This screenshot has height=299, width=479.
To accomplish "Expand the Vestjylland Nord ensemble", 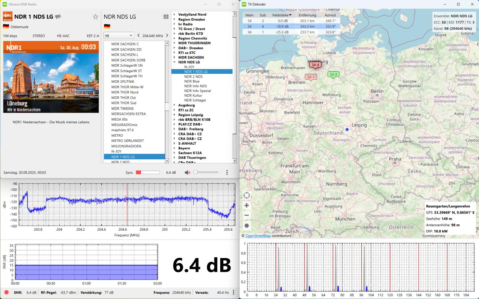I will tap(174, 14).
